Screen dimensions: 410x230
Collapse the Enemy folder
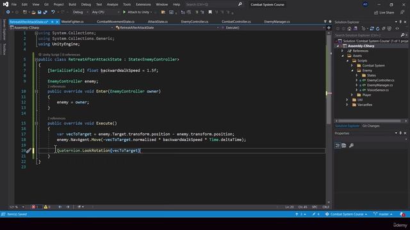tap(352, 71)
